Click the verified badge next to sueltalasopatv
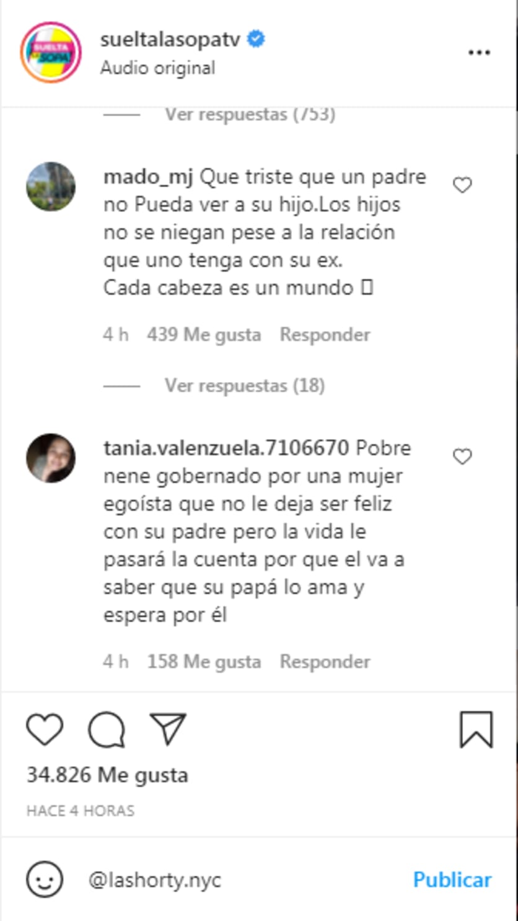The width and height of the screenshot is (518, 921). click(x=256, y=39)
